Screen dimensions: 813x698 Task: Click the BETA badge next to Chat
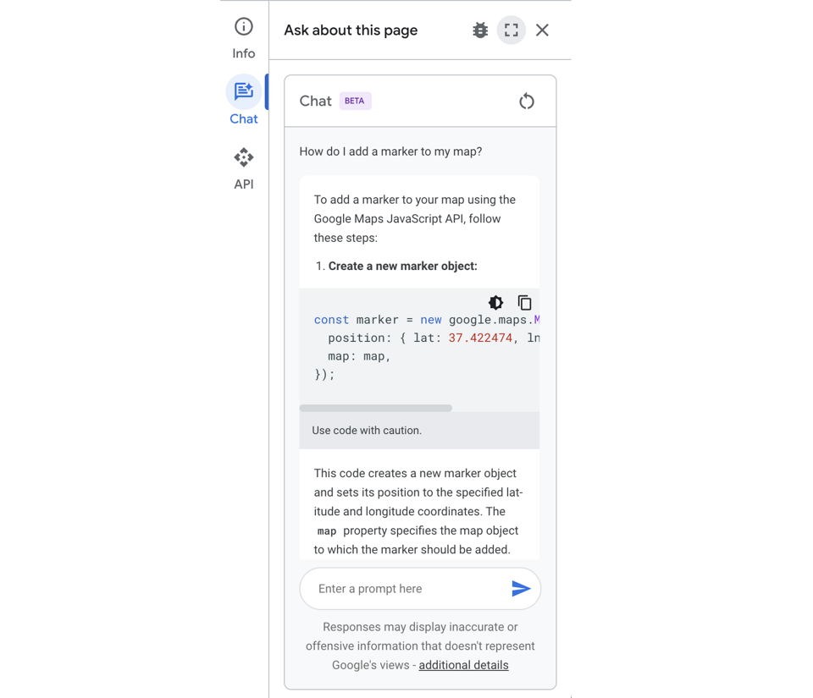pos(354,101)
